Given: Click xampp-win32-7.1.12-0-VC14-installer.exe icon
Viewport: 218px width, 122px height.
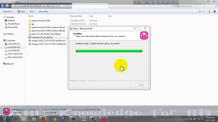Looking at the screenshot, I should pos(30,44).
